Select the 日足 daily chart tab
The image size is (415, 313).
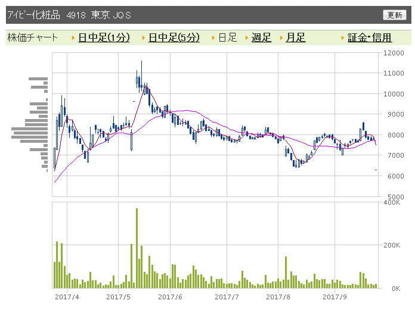(x=227, y=37)
